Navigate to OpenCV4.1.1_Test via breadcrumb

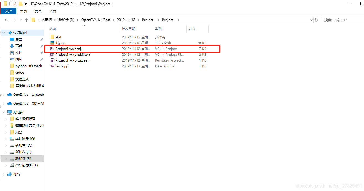pyautogui.click(x=96, y=20)
